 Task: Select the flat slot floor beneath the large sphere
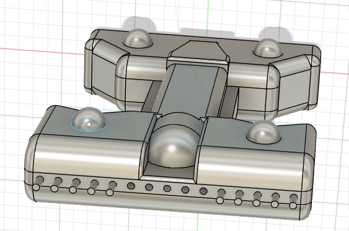coord(169,172)
